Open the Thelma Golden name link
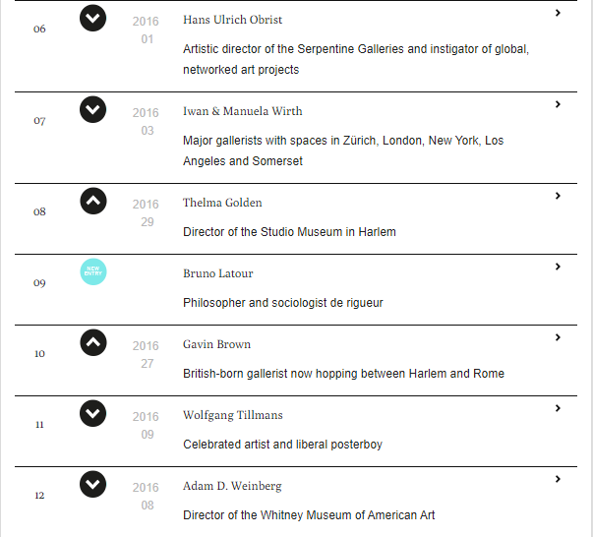The image size is (593, 537). coord(222,204)
